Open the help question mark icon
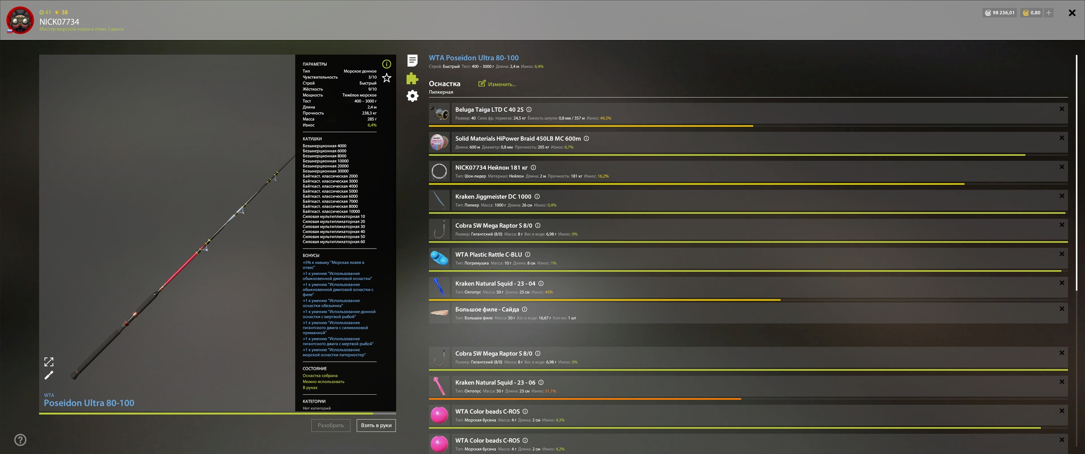Image resolution: width=1085 pixels, height=454 pixels. (x=20, y=440)
